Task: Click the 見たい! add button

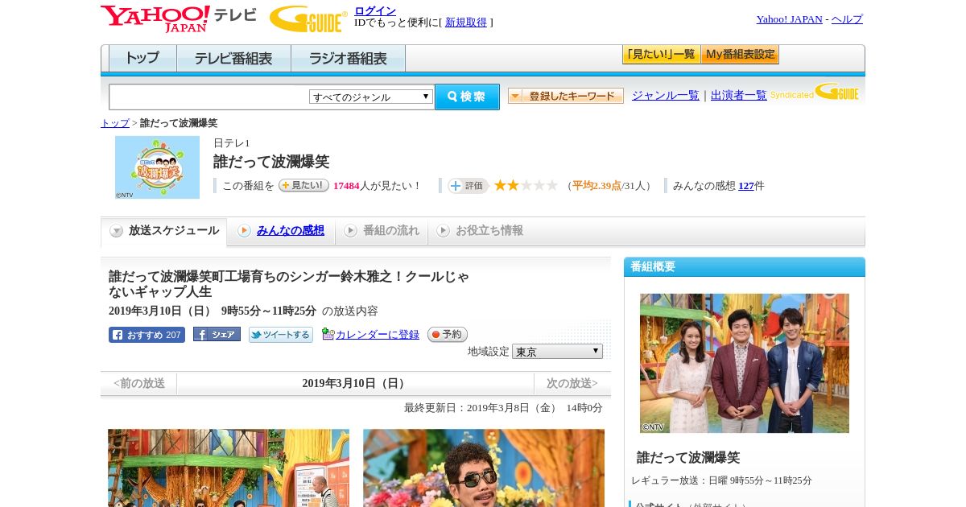Action: click(303, 185)
